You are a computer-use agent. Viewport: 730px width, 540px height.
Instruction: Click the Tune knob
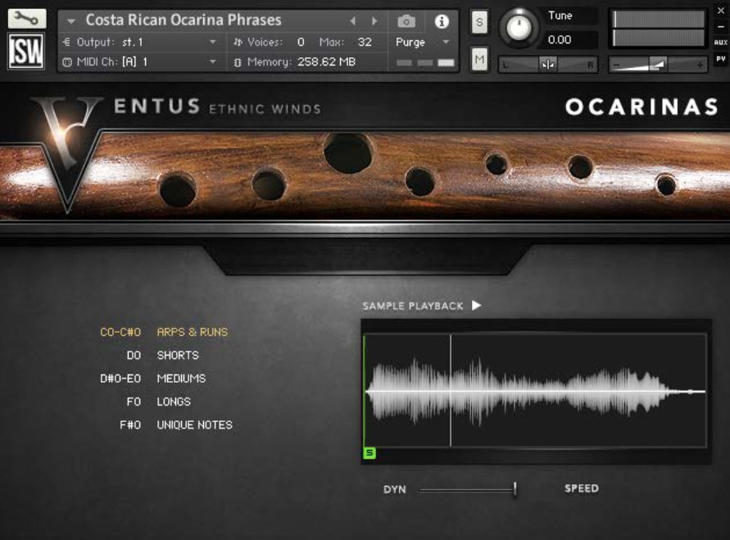click(519, 27)
